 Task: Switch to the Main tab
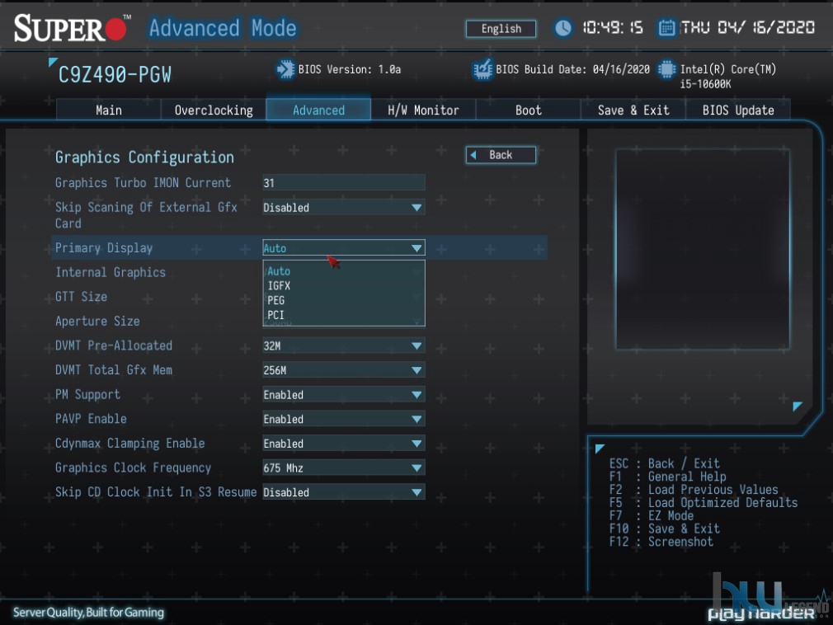click(x=108, y=110)
